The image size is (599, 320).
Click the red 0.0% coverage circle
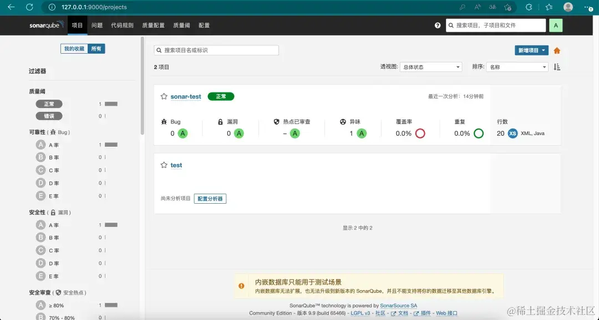coord(421,133)
